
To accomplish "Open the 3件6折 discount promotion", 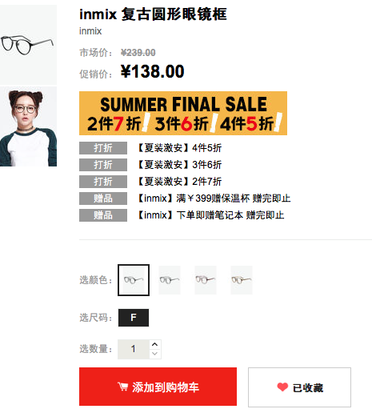I will (179, 165).
